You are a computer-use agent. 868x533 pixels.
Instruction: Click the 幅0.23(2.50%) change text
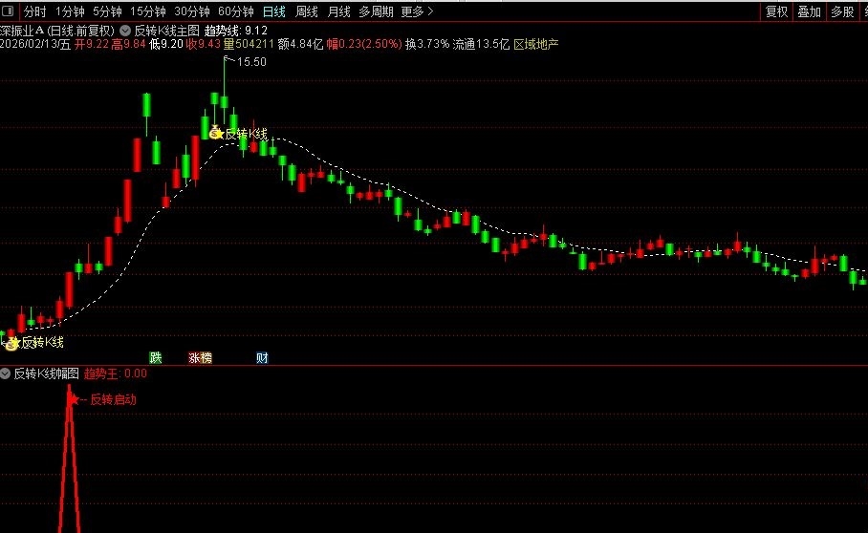click(363, 44)
